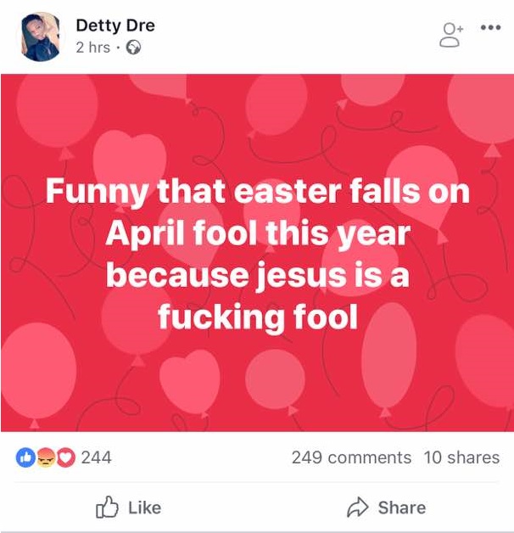Click the share arrow icon
Viewport: 514px width, 533px height.
tap(357, 508)
